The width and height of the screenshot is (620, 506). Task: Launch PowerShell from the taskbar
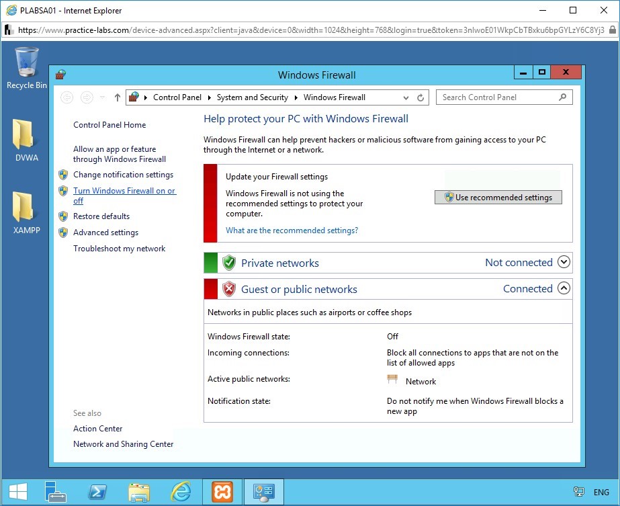click(x=97, y=492)
